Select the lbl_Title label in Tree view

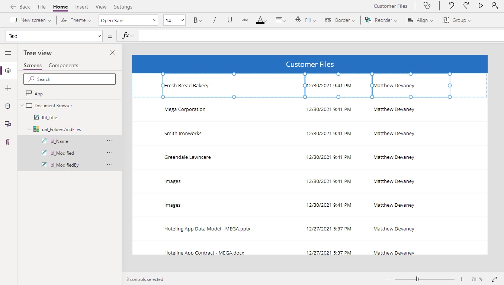click(49, 117)
